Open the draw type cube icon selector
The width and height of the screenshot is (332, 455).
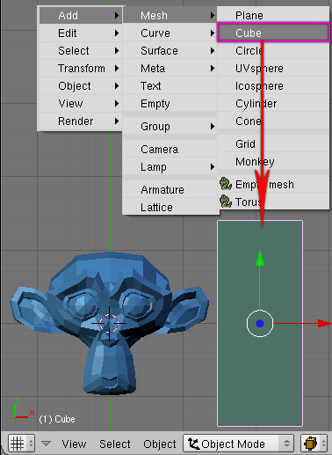[x=314, y=444]
